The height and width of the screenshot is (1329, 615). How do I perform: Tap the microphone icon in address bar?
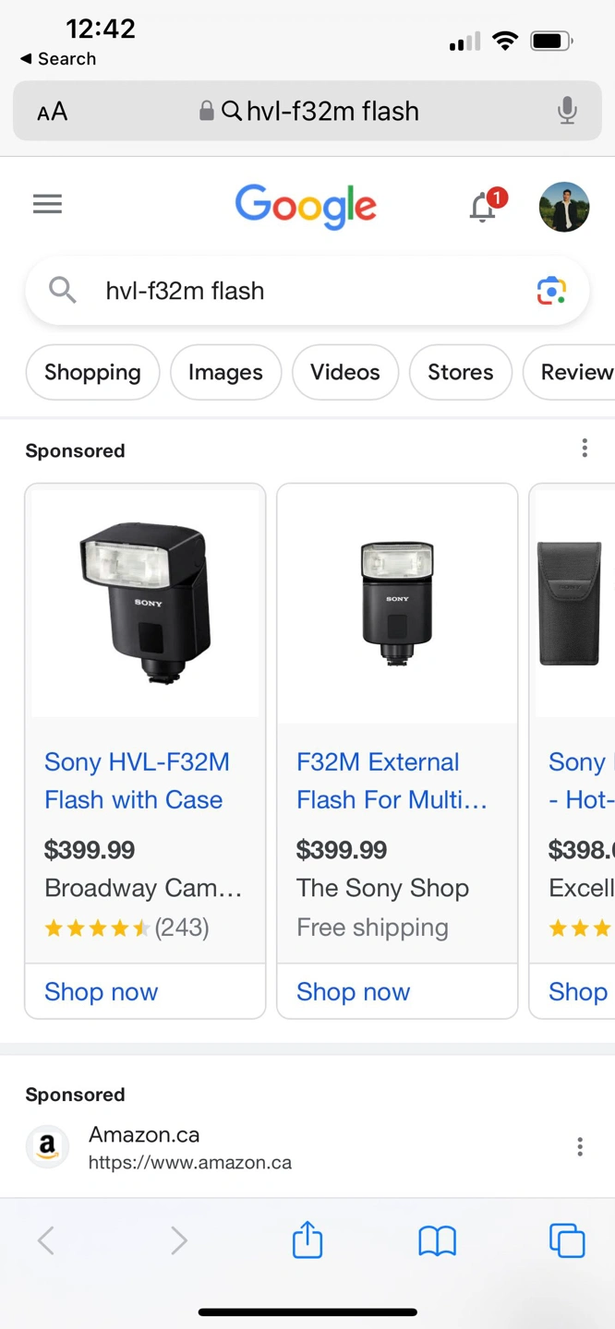pos(567,112)
